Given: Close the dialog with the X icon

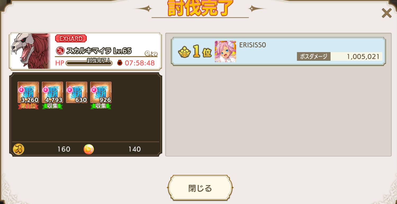Looking at the screenshot, I should pyautogui.click(x=386, y=13).
